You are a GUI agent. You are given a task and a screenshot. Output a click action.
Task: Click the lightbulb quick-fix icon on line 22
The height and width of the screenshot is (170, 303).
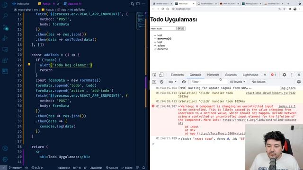tap(29, 65)
